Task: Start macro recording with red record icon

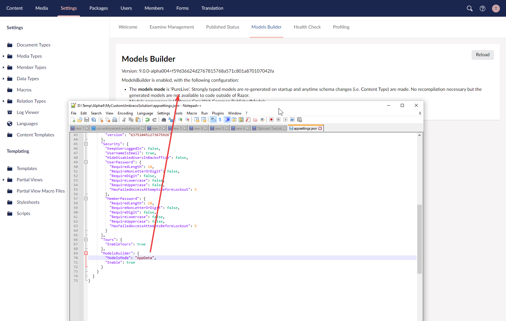Action: coord(271,120)
